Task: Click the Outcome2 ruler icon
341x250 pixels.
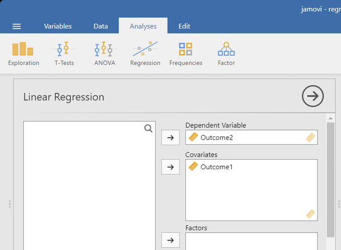Action: (193, 137)
